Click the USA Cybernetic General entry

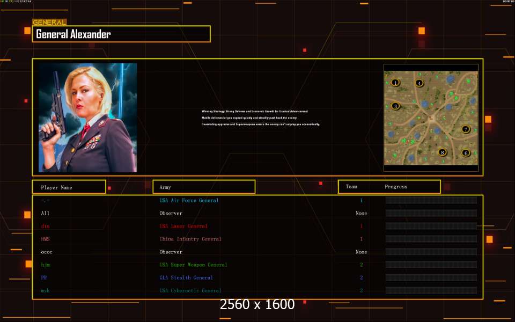pyautogui.click(x=190, y=290)
